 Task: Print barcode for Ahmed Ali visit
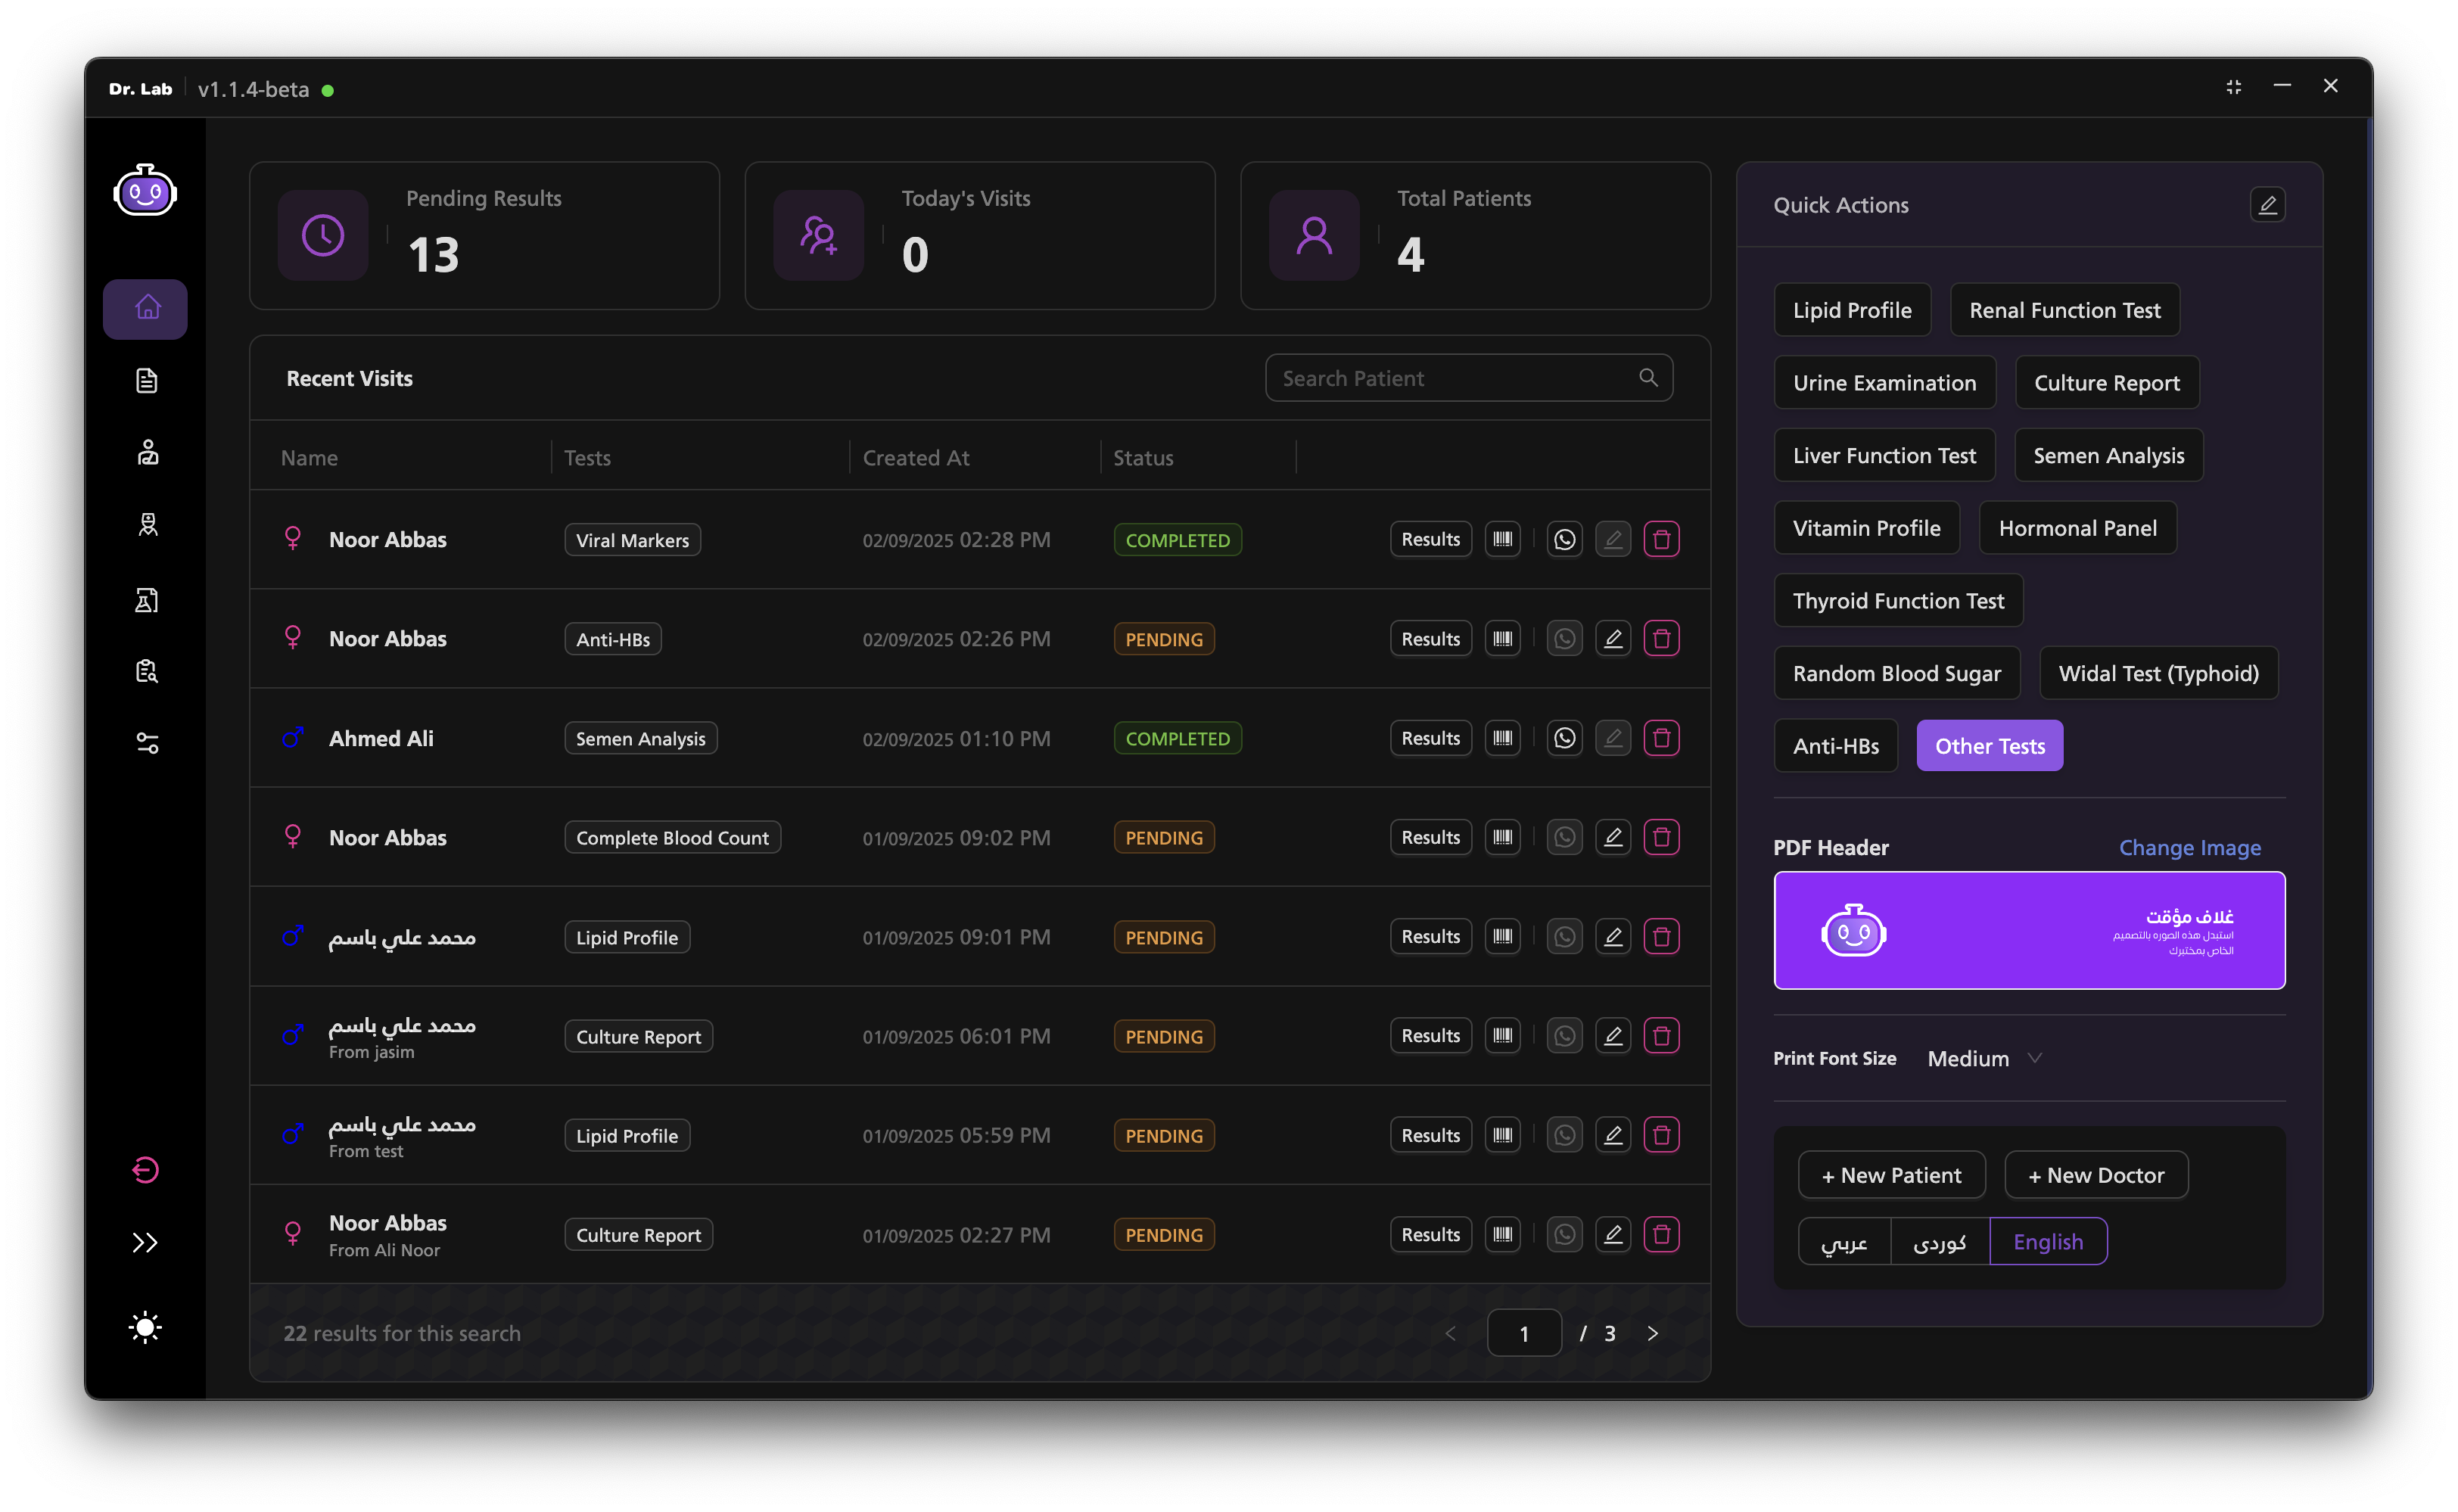coord(1502,738)
